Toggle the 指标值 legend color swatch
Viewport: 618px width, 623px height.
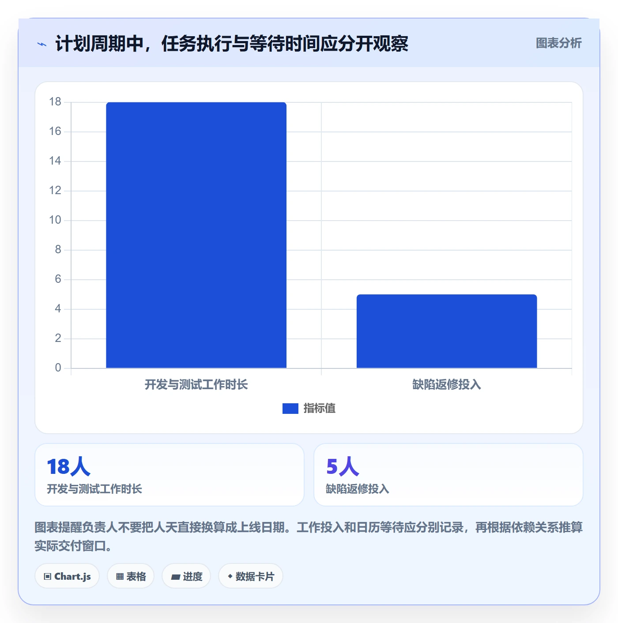[x=290, y=409]
